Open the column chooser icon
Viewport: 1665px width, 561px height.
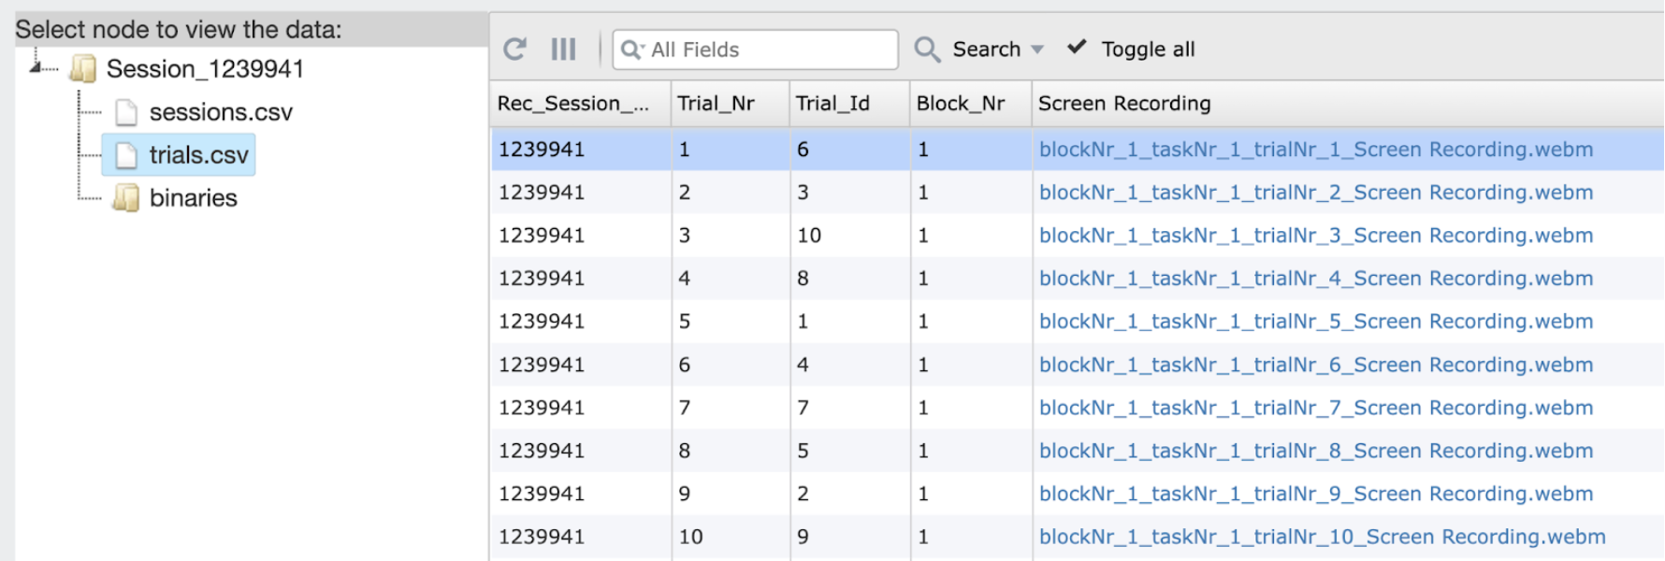(563, 50)
